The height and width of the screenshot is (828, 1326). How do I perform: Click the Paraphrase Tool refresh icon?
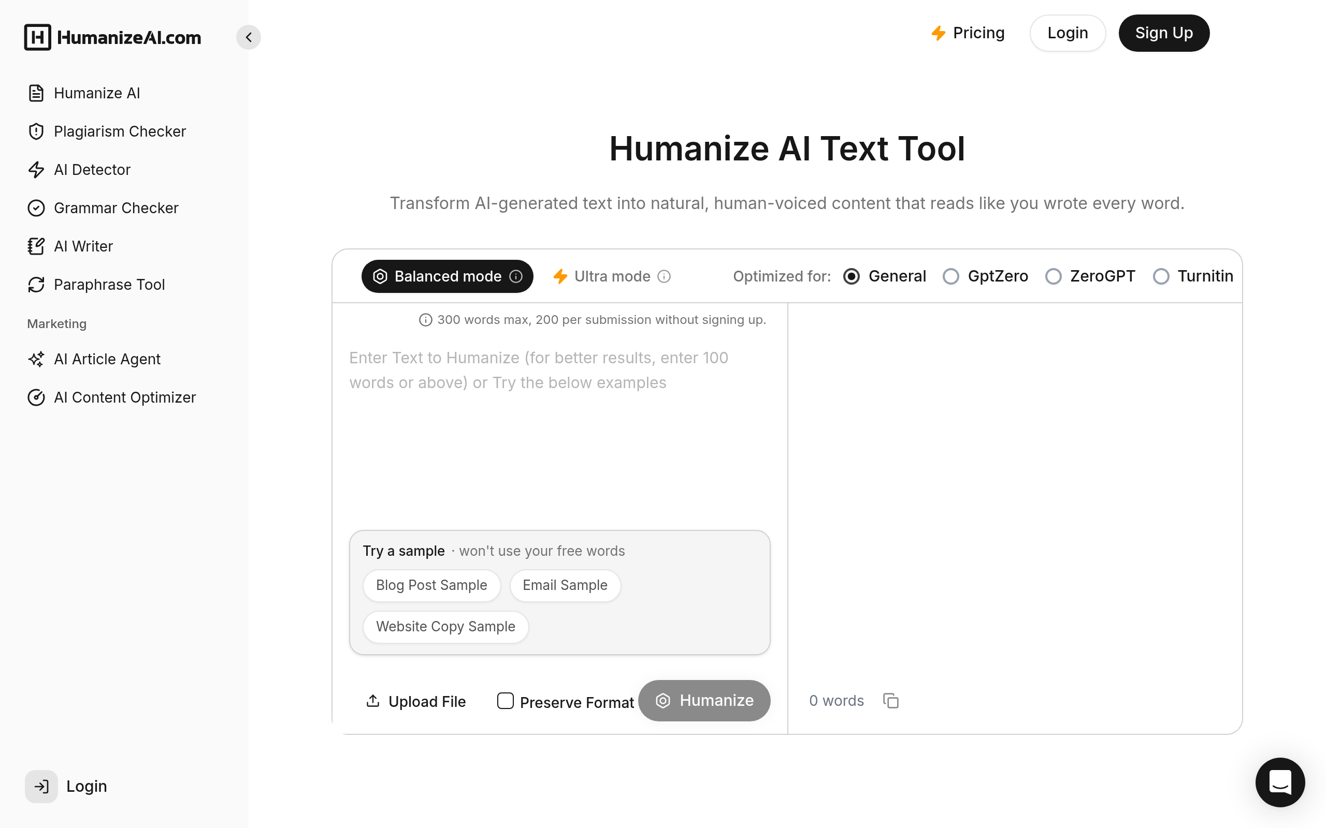click(36, 285)
